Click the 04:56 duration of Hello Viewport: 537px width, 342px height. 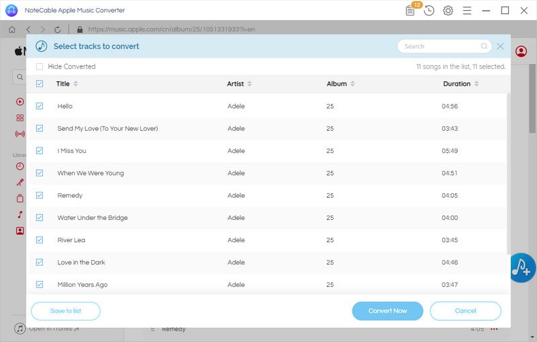point(450,106)
